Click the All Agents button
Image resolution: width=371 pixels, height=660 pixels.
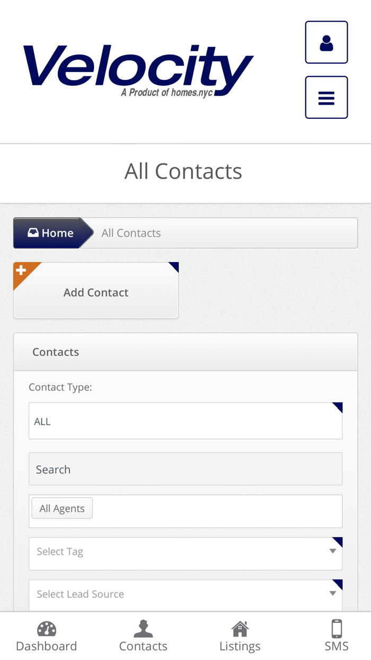pos(62,508)
